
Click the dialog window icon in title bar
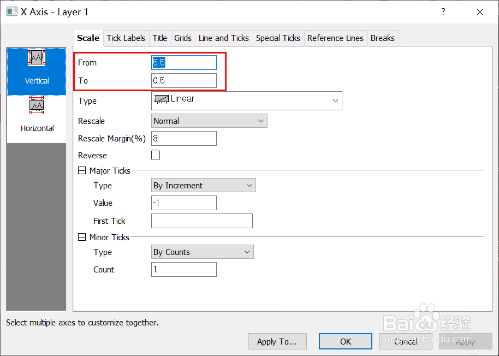pos(12,12)
